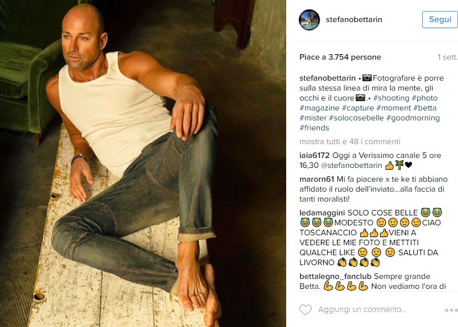Click in the Aggiungi un commento field
This screenshot has width=458, height=327.
(362, 309)
